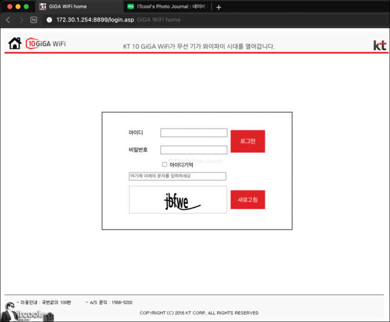Click the KT 10 GiGA WiFi slogan text
The image size is (390, 322).
[x=199, y=47]
